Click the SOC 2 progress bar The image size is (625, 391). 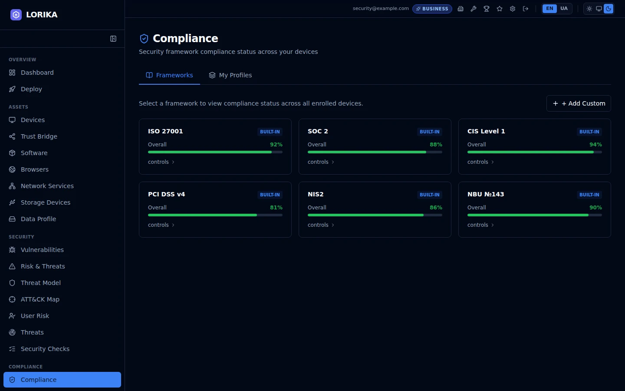click(x=375, y=152)
